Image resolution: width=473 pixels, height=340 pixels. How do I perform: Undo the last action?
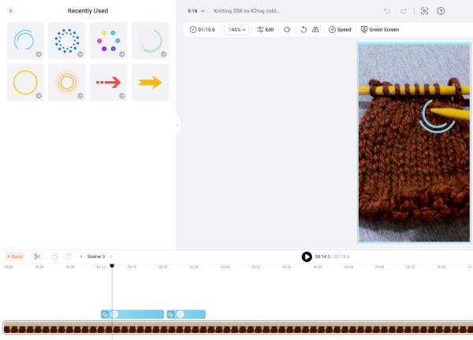(x=387, y=11)
